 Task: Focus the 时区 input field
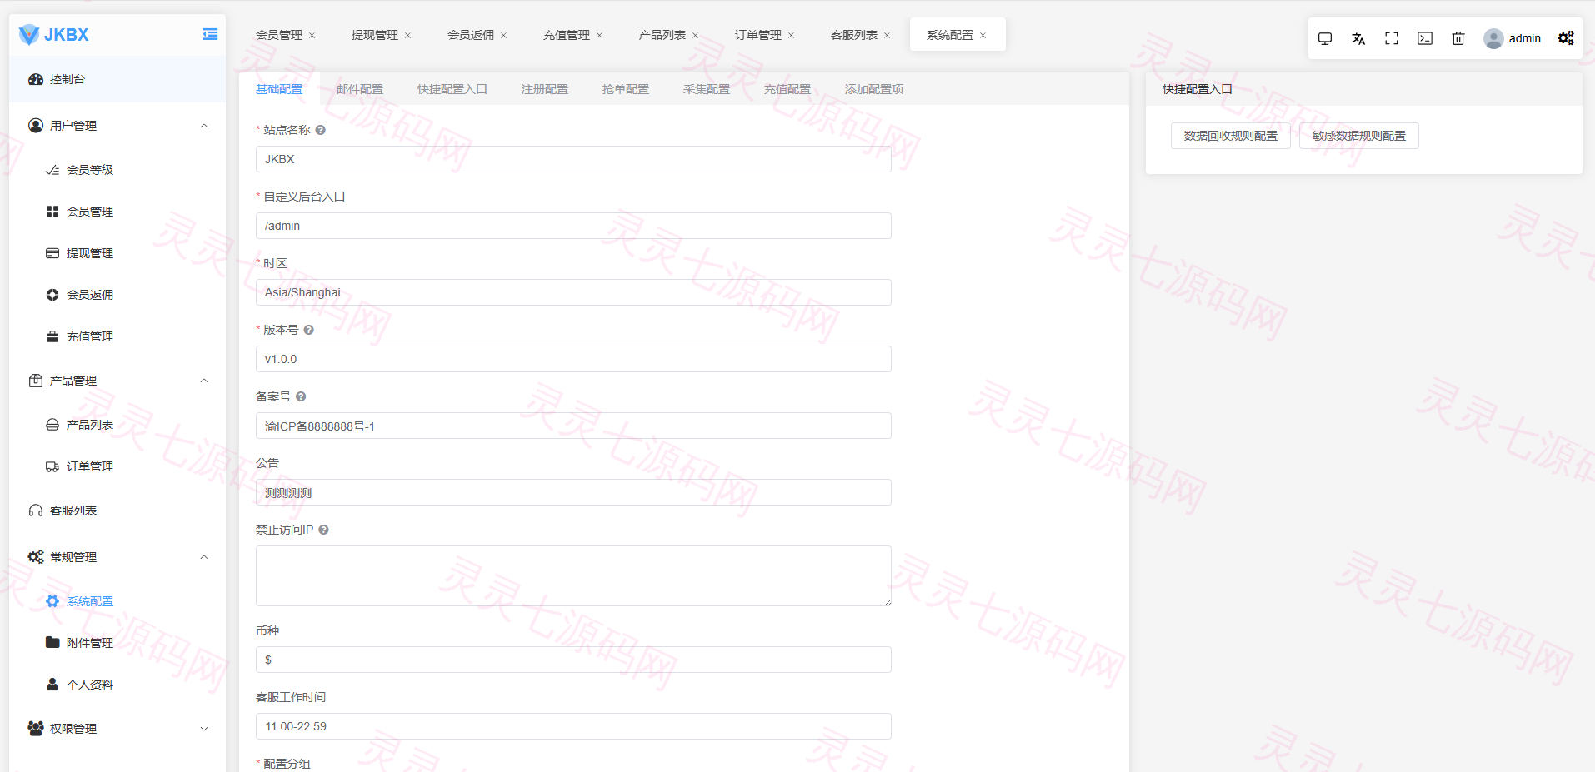coord(573,292)
